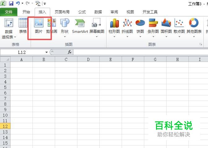Open the 公式 tab

(82, 12)
